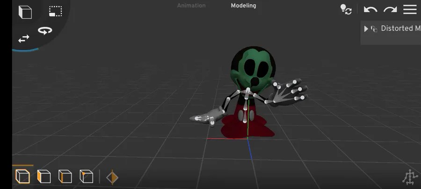Redo the last undone action
The height and width of the screenshot is (189, 421).
coord(390,10)
